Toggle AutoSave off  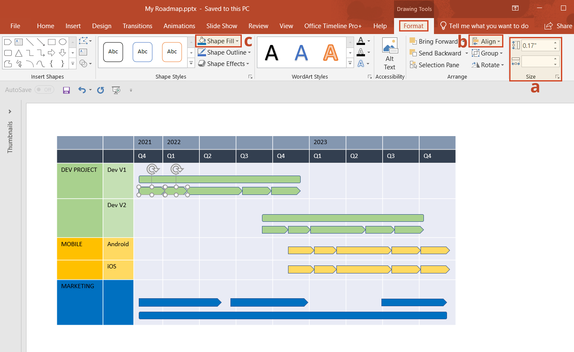[44, 89]
